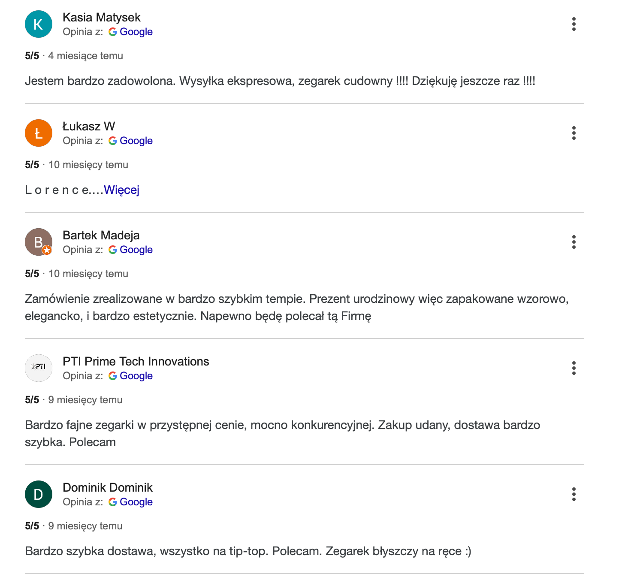Click Łukasz W's orange avatar icon

tap(39, 133)
